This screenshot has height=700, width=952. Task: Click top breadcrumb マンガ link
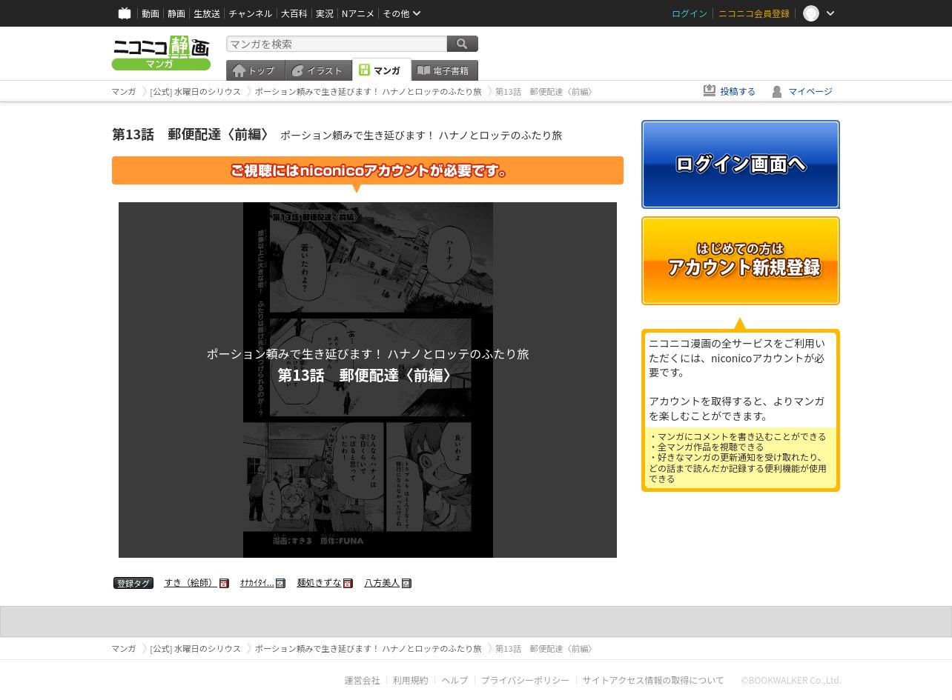(x=124, y=91)
